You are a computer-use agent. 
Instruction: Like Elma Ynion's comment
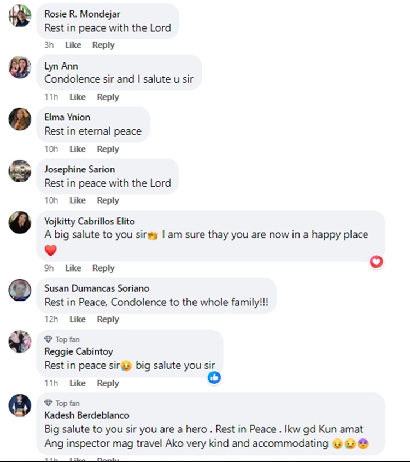click(77, 149)
